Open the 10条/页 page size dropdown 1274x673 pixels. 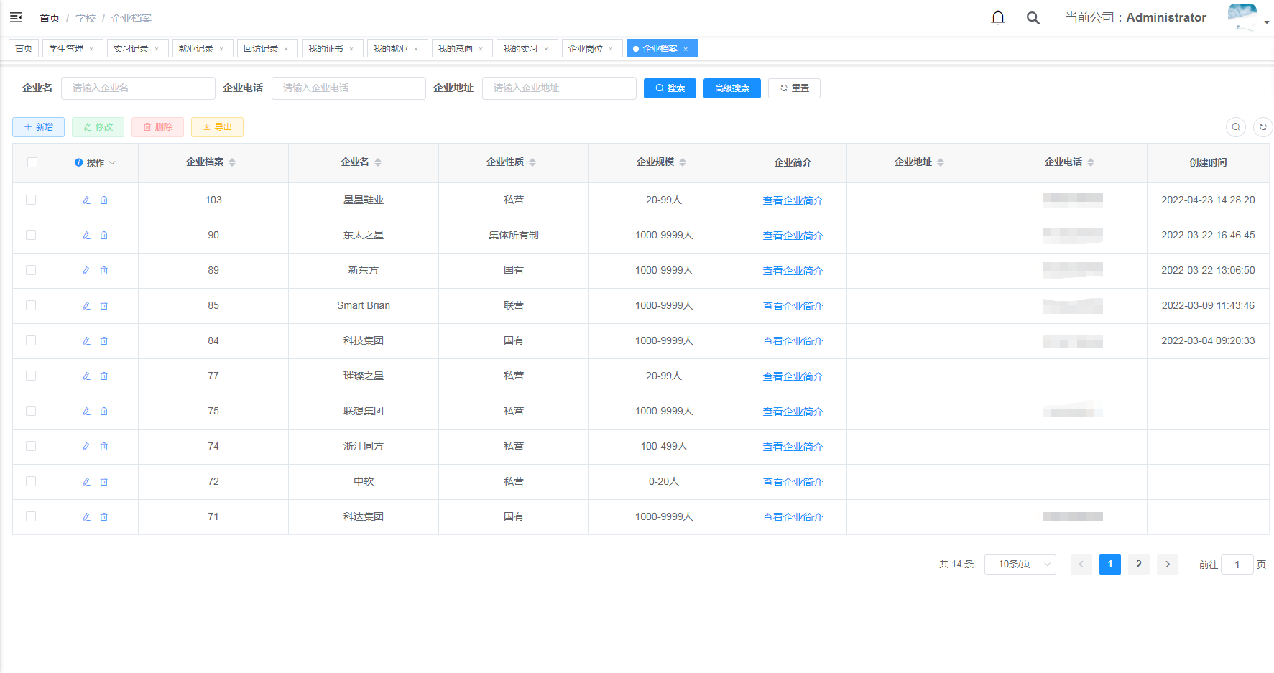click(x=1020, y=565)
